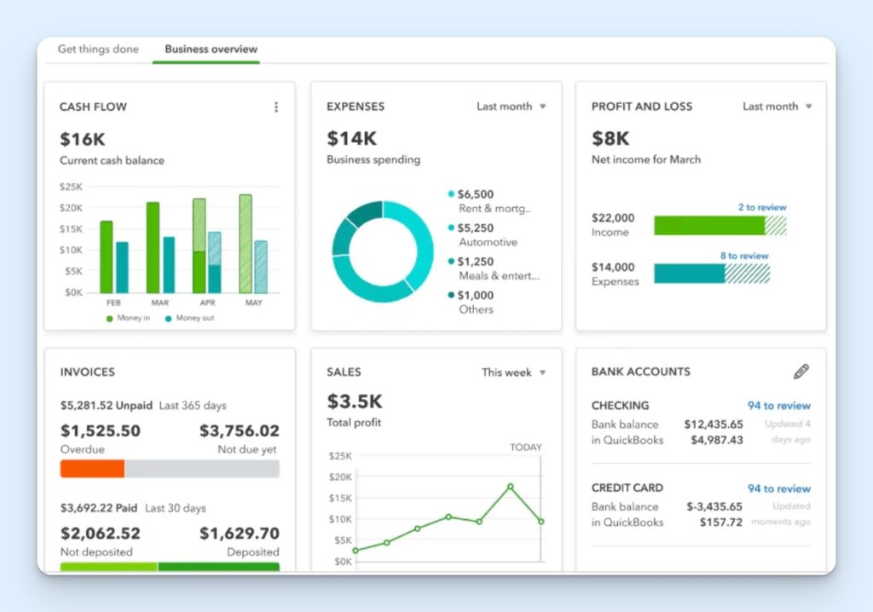
Task: Click the orange Overdue invoices bar
Action: [92, 469]
